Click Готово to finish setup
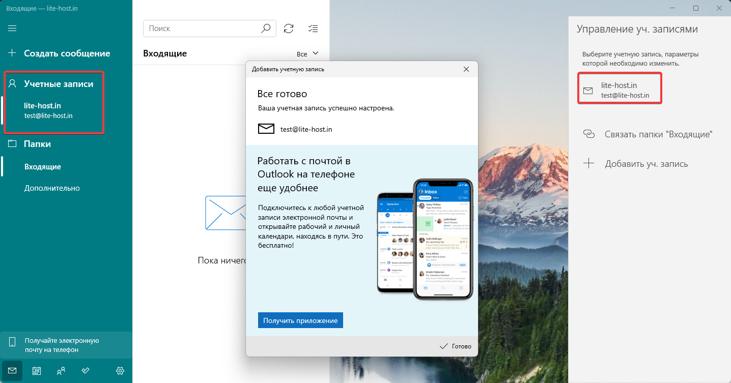 [455, 346]
